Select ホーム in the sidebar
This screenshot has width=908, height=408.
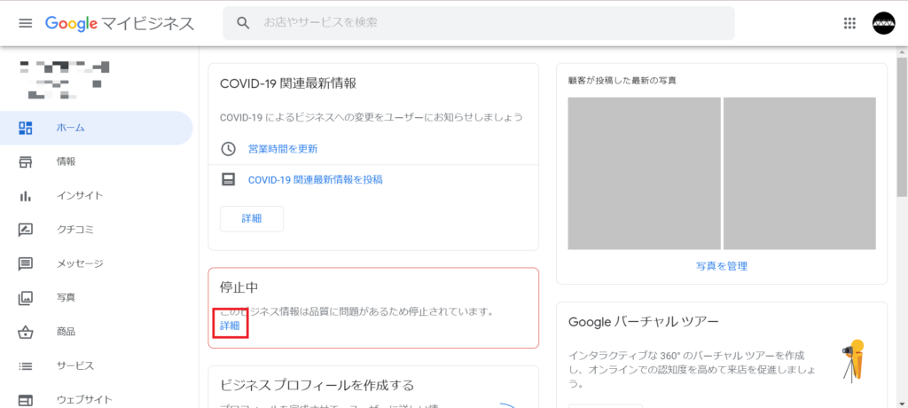coord(96,128)
